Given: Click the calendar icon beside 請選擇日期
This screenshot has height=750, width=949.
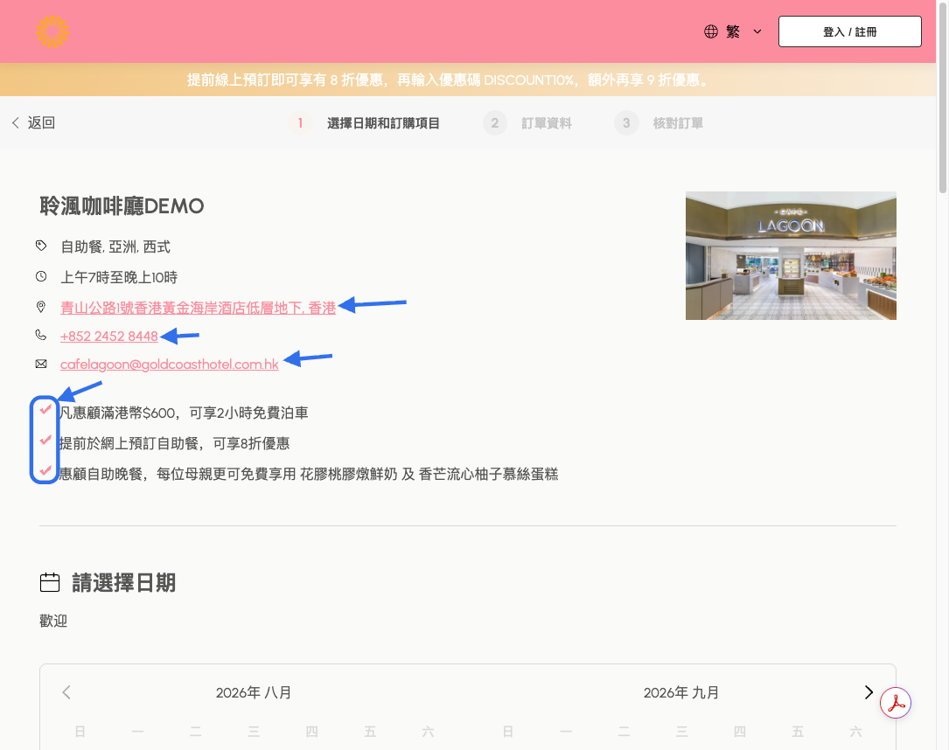Looking at the screenshot, I should (x=50, y=582).
